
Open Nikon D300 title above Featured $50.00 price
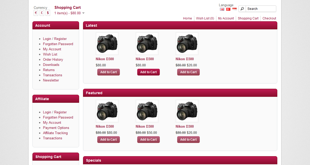coord(145,126)
